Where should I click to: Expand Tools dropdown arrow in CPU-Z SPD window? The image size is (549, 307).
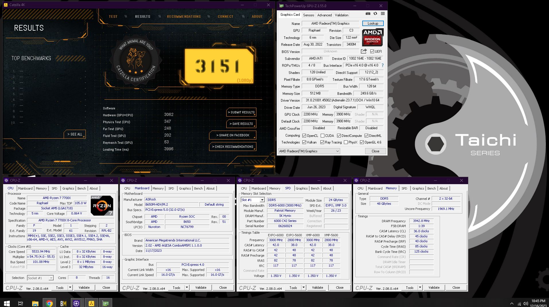tap(303, 288)
